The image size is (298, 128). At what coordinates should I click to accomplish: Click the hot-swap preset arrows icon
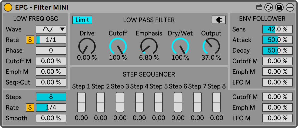(x=269, y=8)
